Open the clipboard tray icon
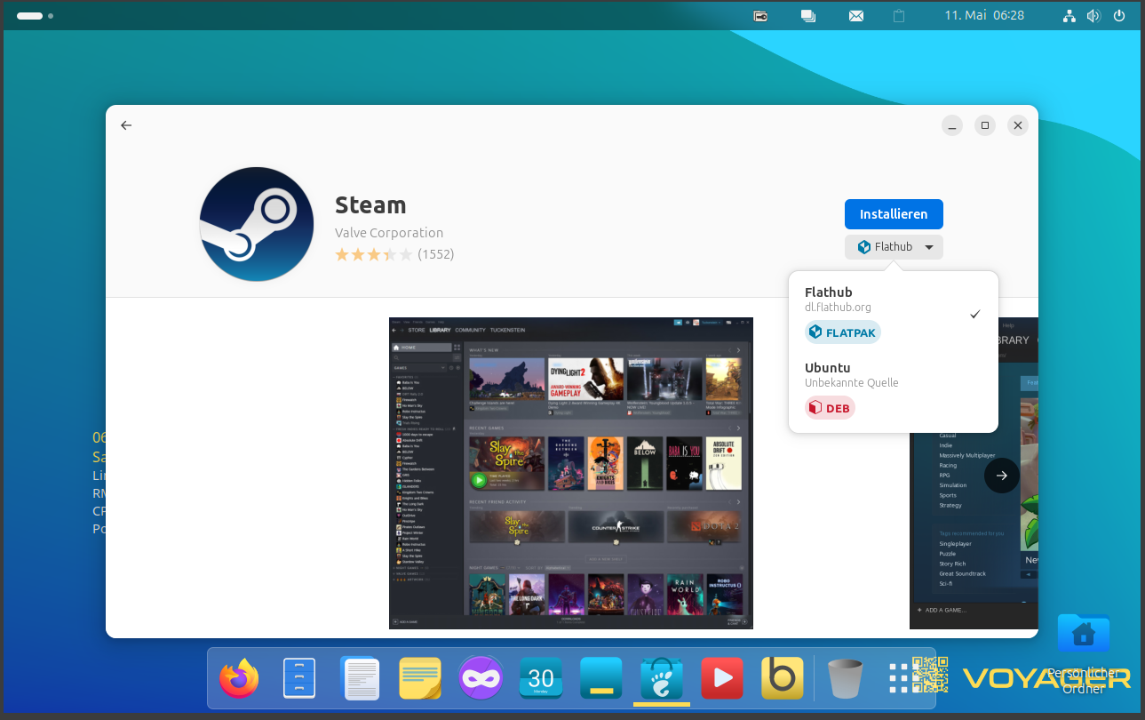1145x720 pixels. (899, 16)
